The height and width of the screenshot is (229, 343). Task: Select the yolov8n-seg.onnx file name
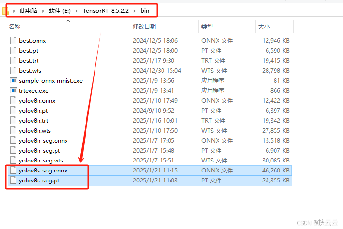click(43, 141)
